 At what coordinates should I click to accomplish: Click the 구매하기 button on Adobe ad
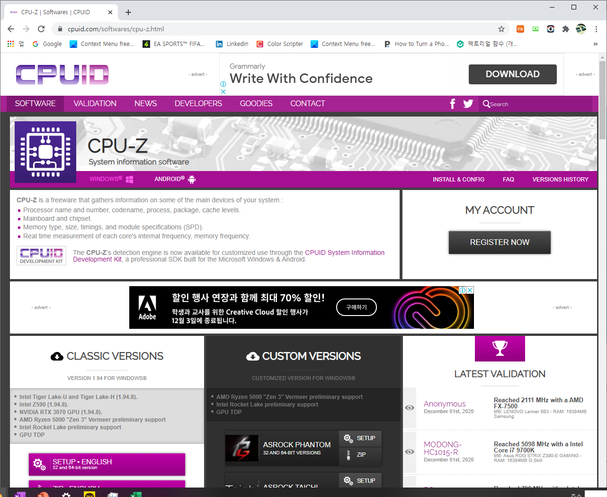click(357, 307)
